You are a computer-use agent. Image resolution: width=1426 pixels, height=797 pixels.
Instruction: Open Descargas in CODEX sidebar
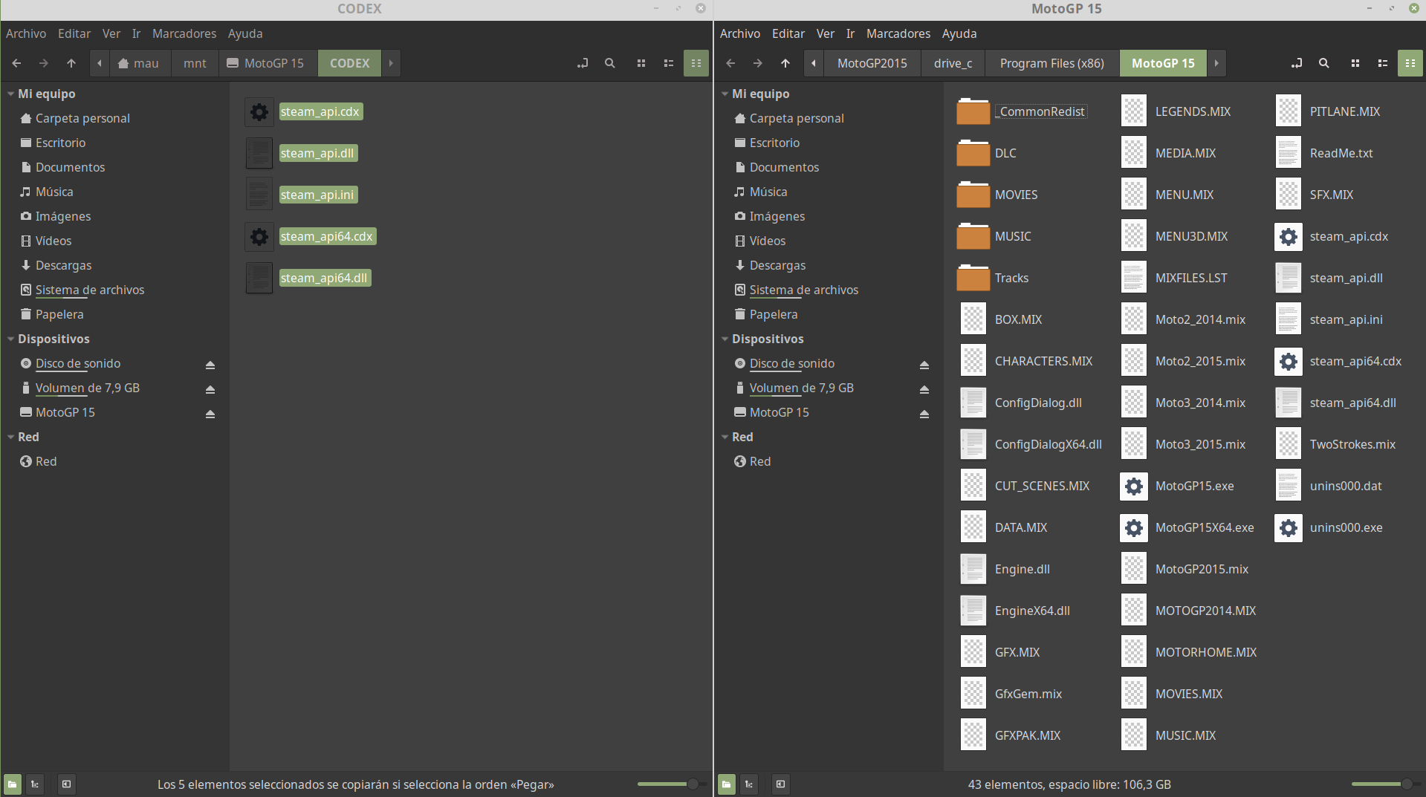point(63,265)
